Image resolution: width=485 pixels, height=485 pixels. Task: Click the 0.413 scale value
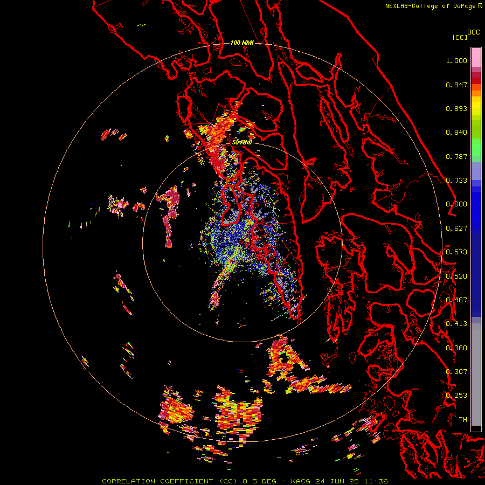click(x=456, y=324)
